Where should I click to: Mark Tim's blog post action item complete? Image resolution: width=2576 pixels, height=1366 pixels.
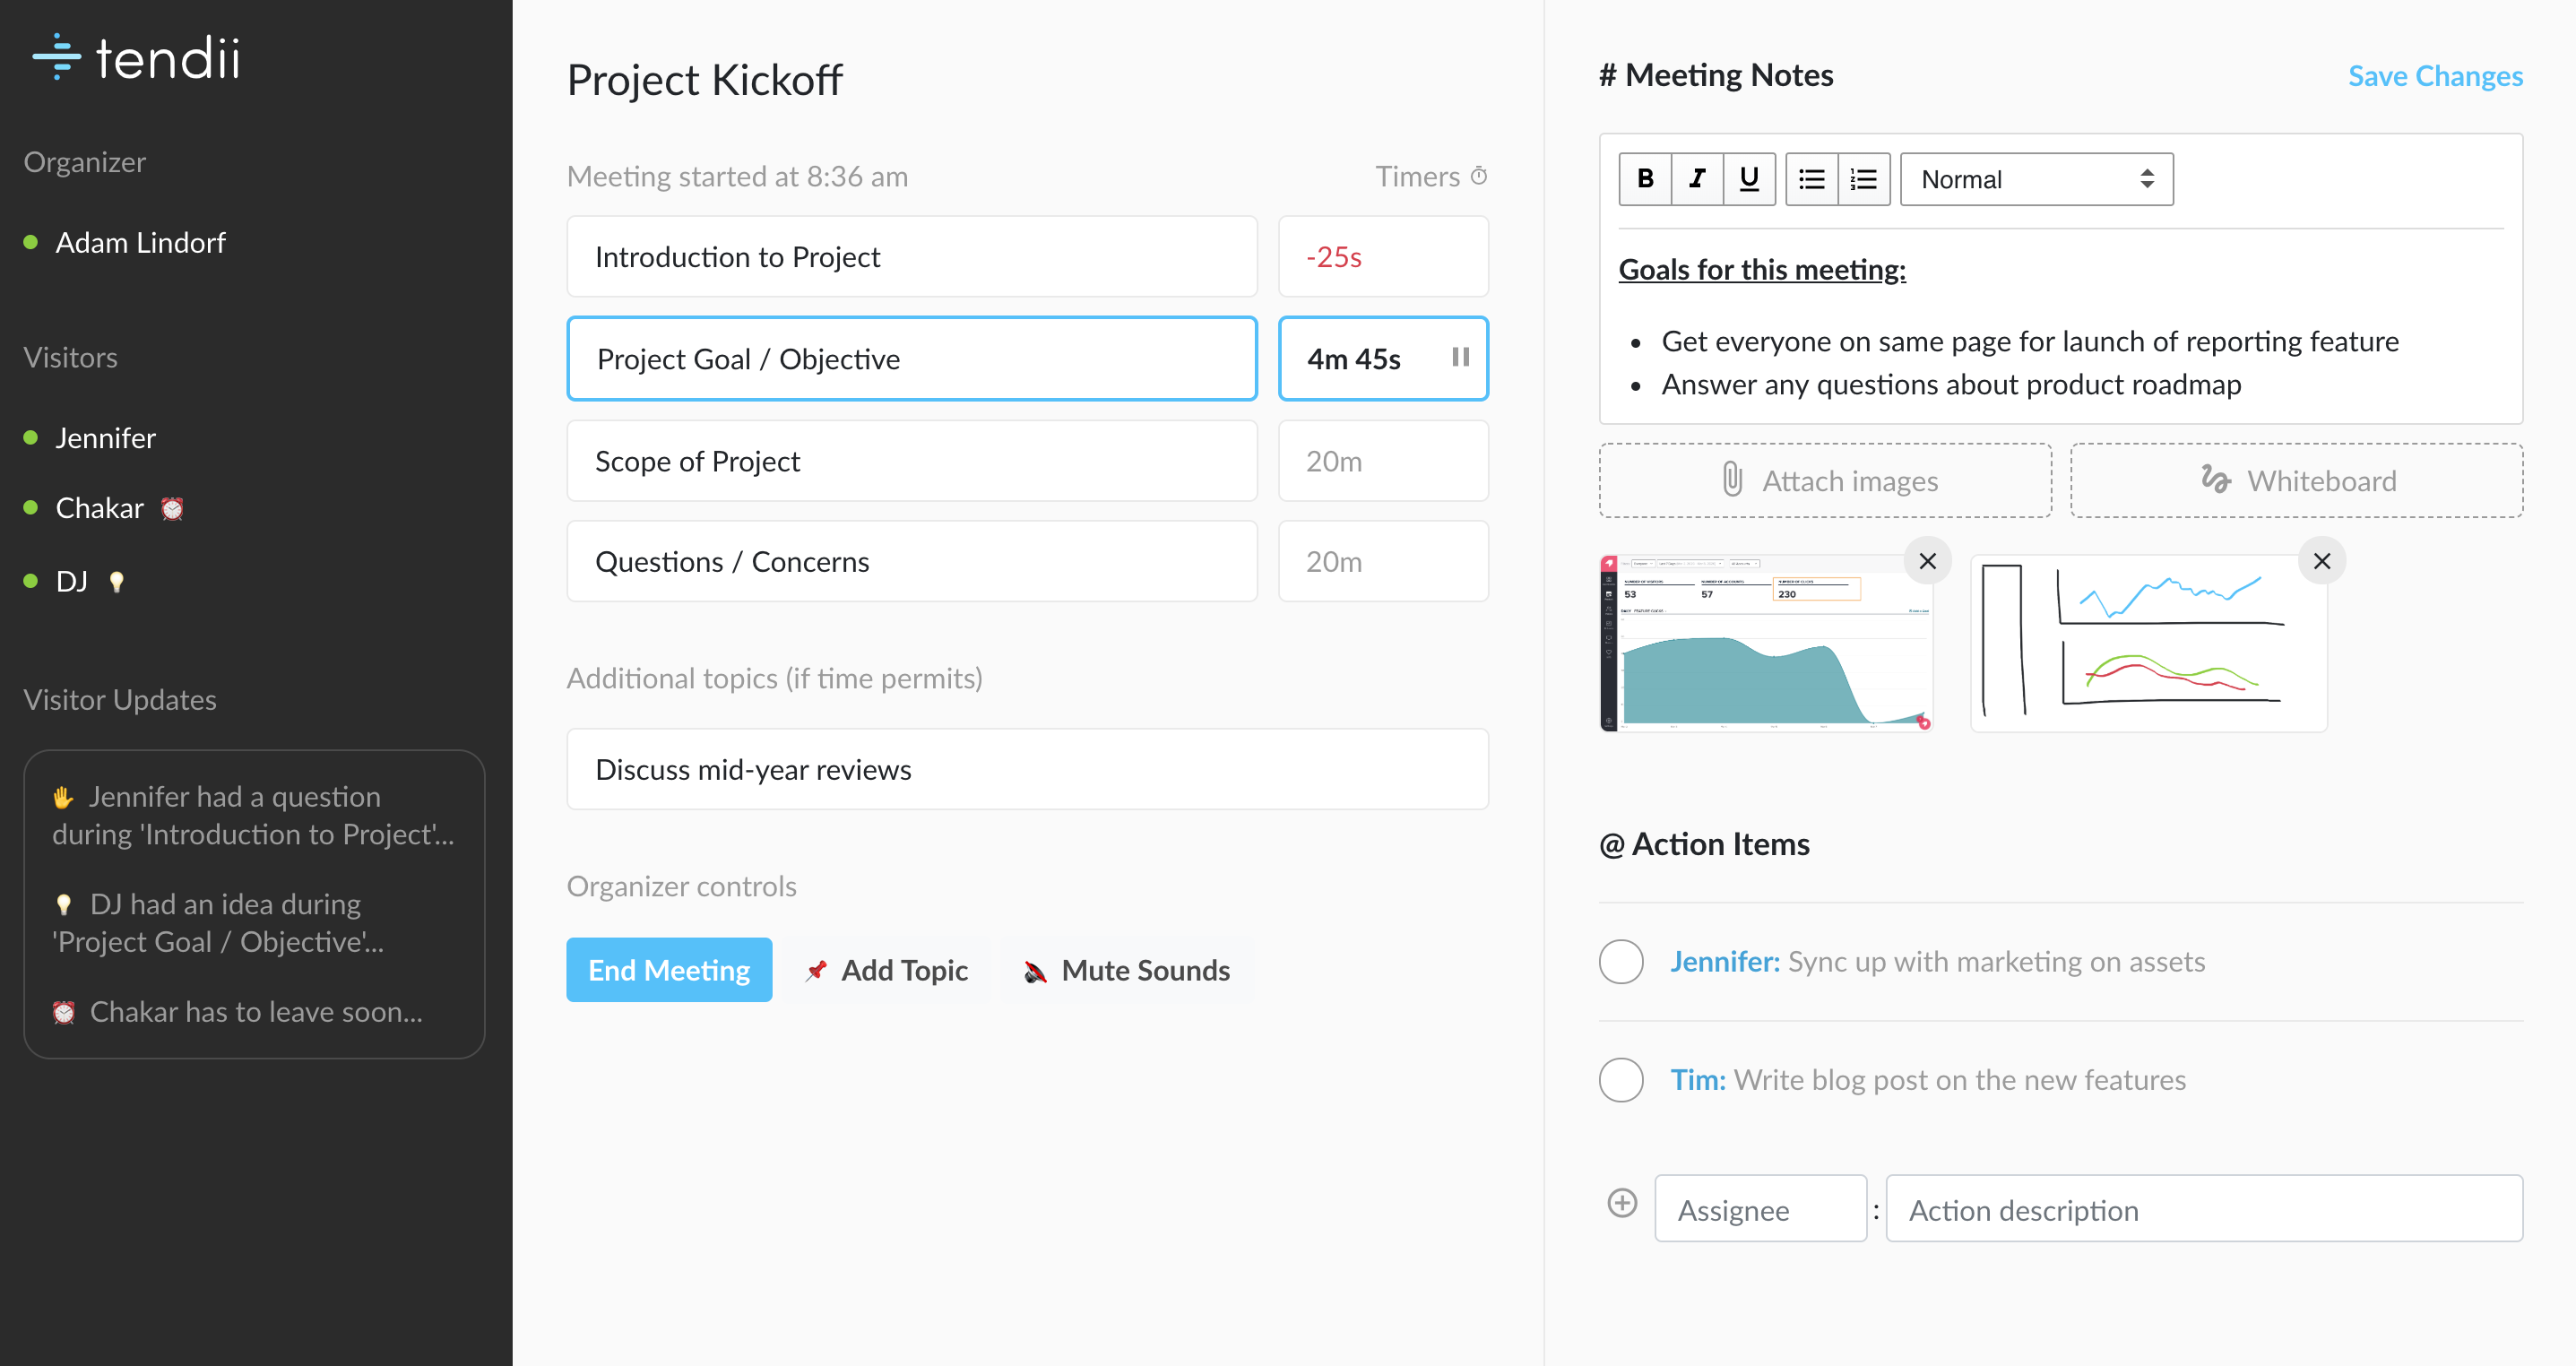coord(1621,1080)
